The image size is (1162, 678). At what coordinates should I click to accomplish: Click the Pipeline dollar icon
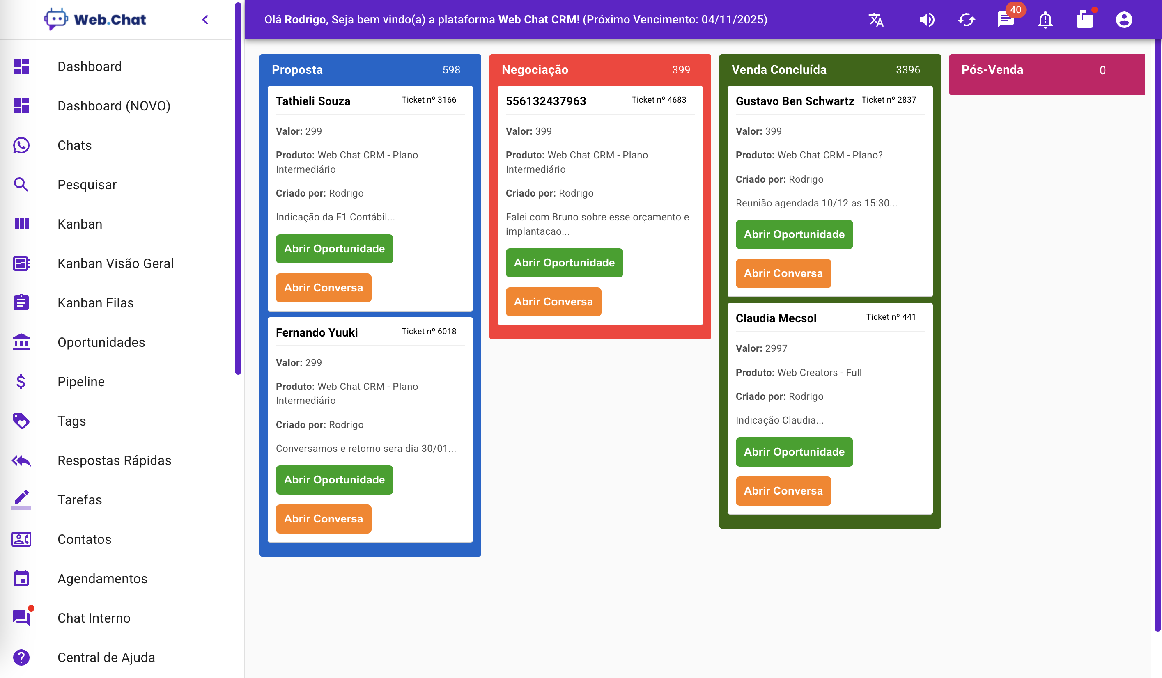[21, 382]
